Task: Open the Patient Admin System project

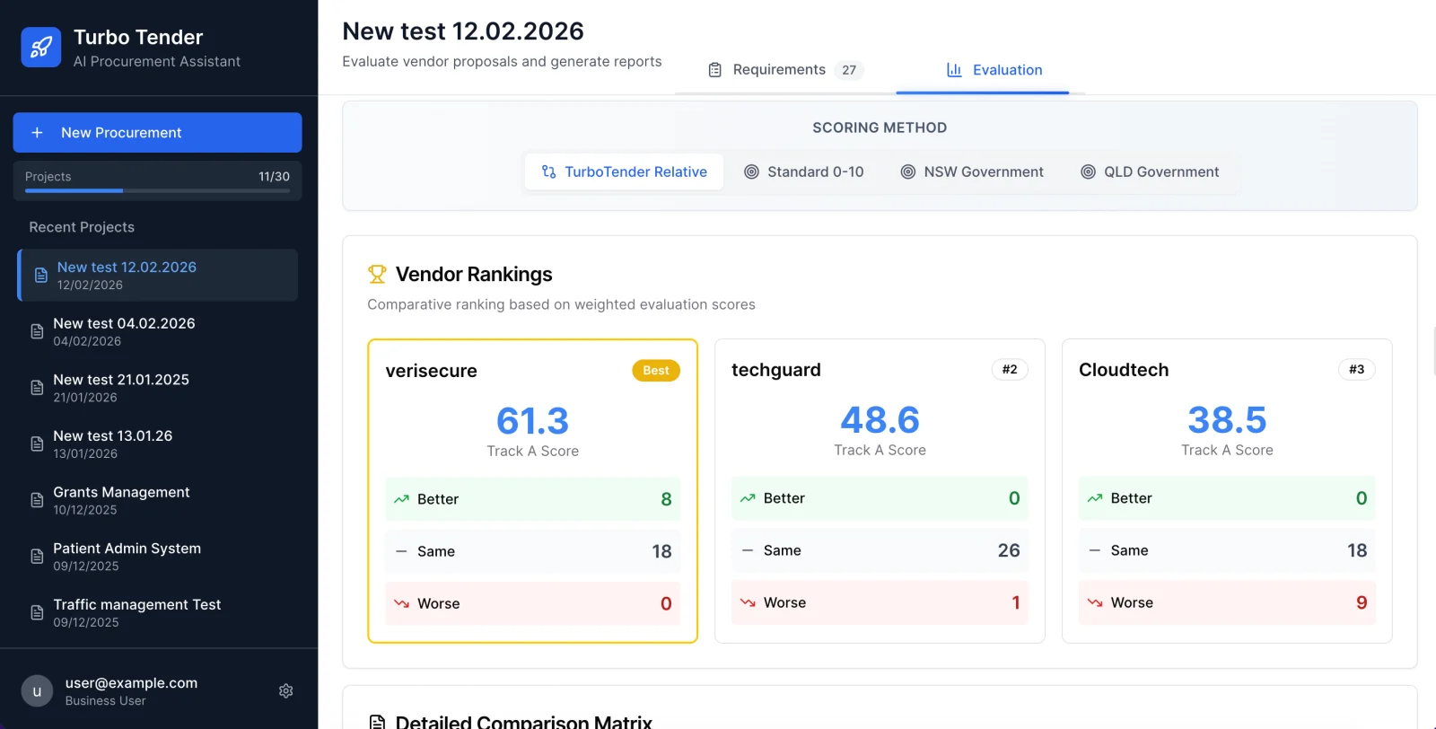Action: pyautogui.click(x=158, y=557)
